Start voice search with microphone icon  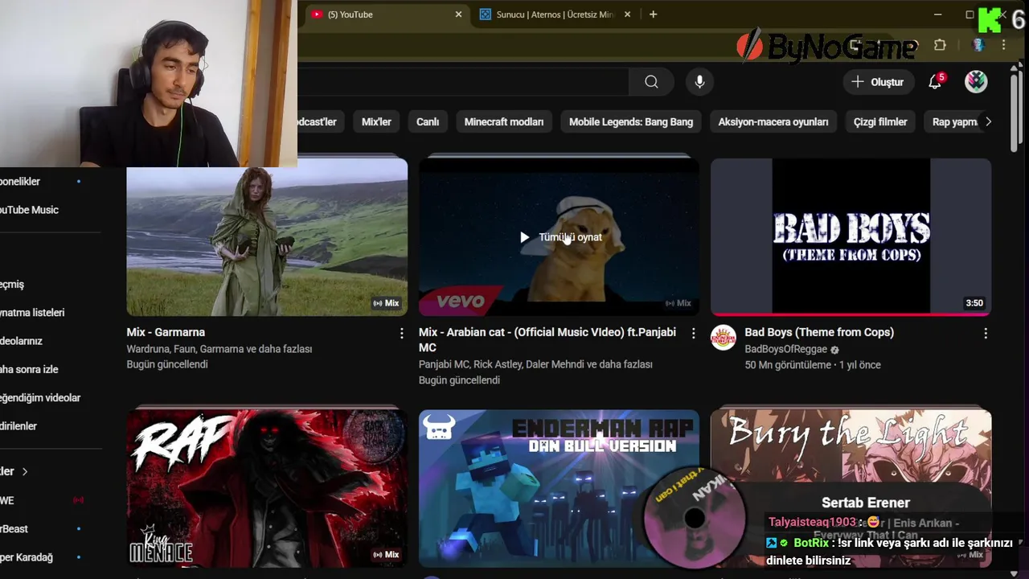(x=699, y=82)
